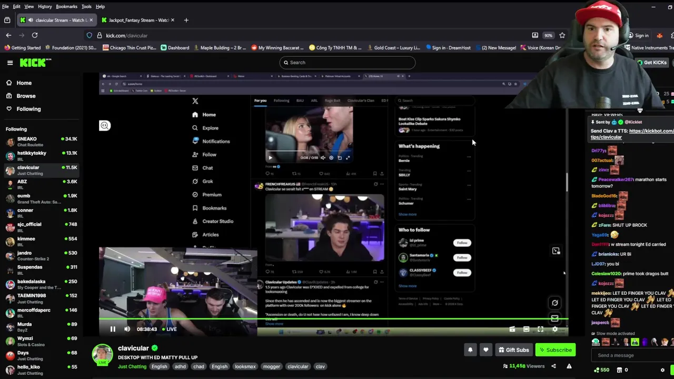This screenshot has height=379, width=674.
Task: Open the Firefox History menu
Action: [x=45, y=6]
